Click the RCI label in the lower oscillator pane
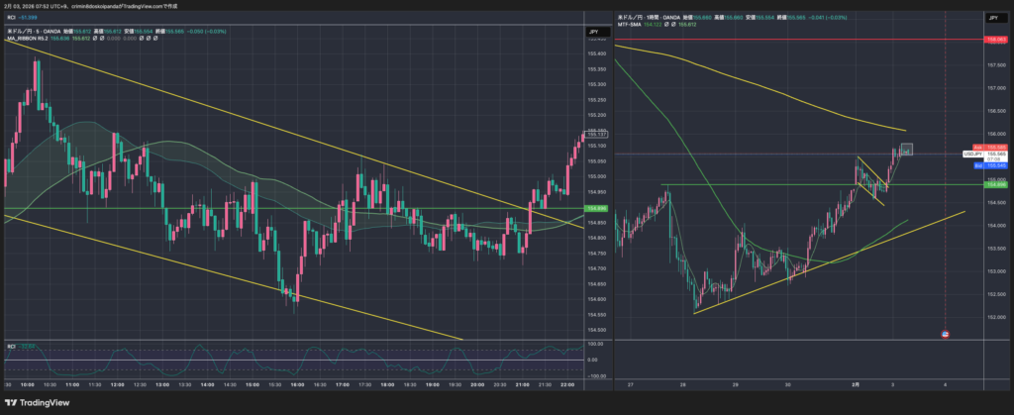The height and width of the screenshot is (415, 1014). [11, 346]
